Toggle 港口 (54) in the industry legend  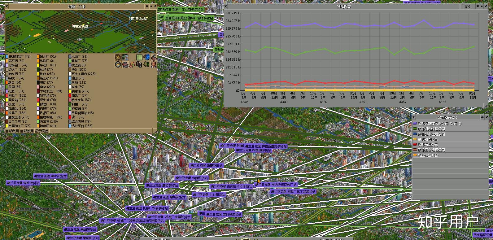[x=13, y=83]
